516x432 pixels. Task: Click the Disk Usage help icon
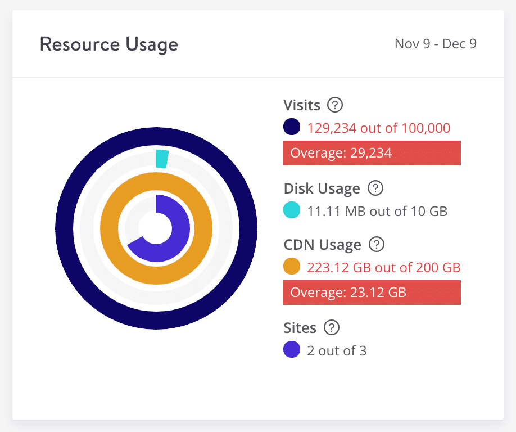click(x=375, y=188)
